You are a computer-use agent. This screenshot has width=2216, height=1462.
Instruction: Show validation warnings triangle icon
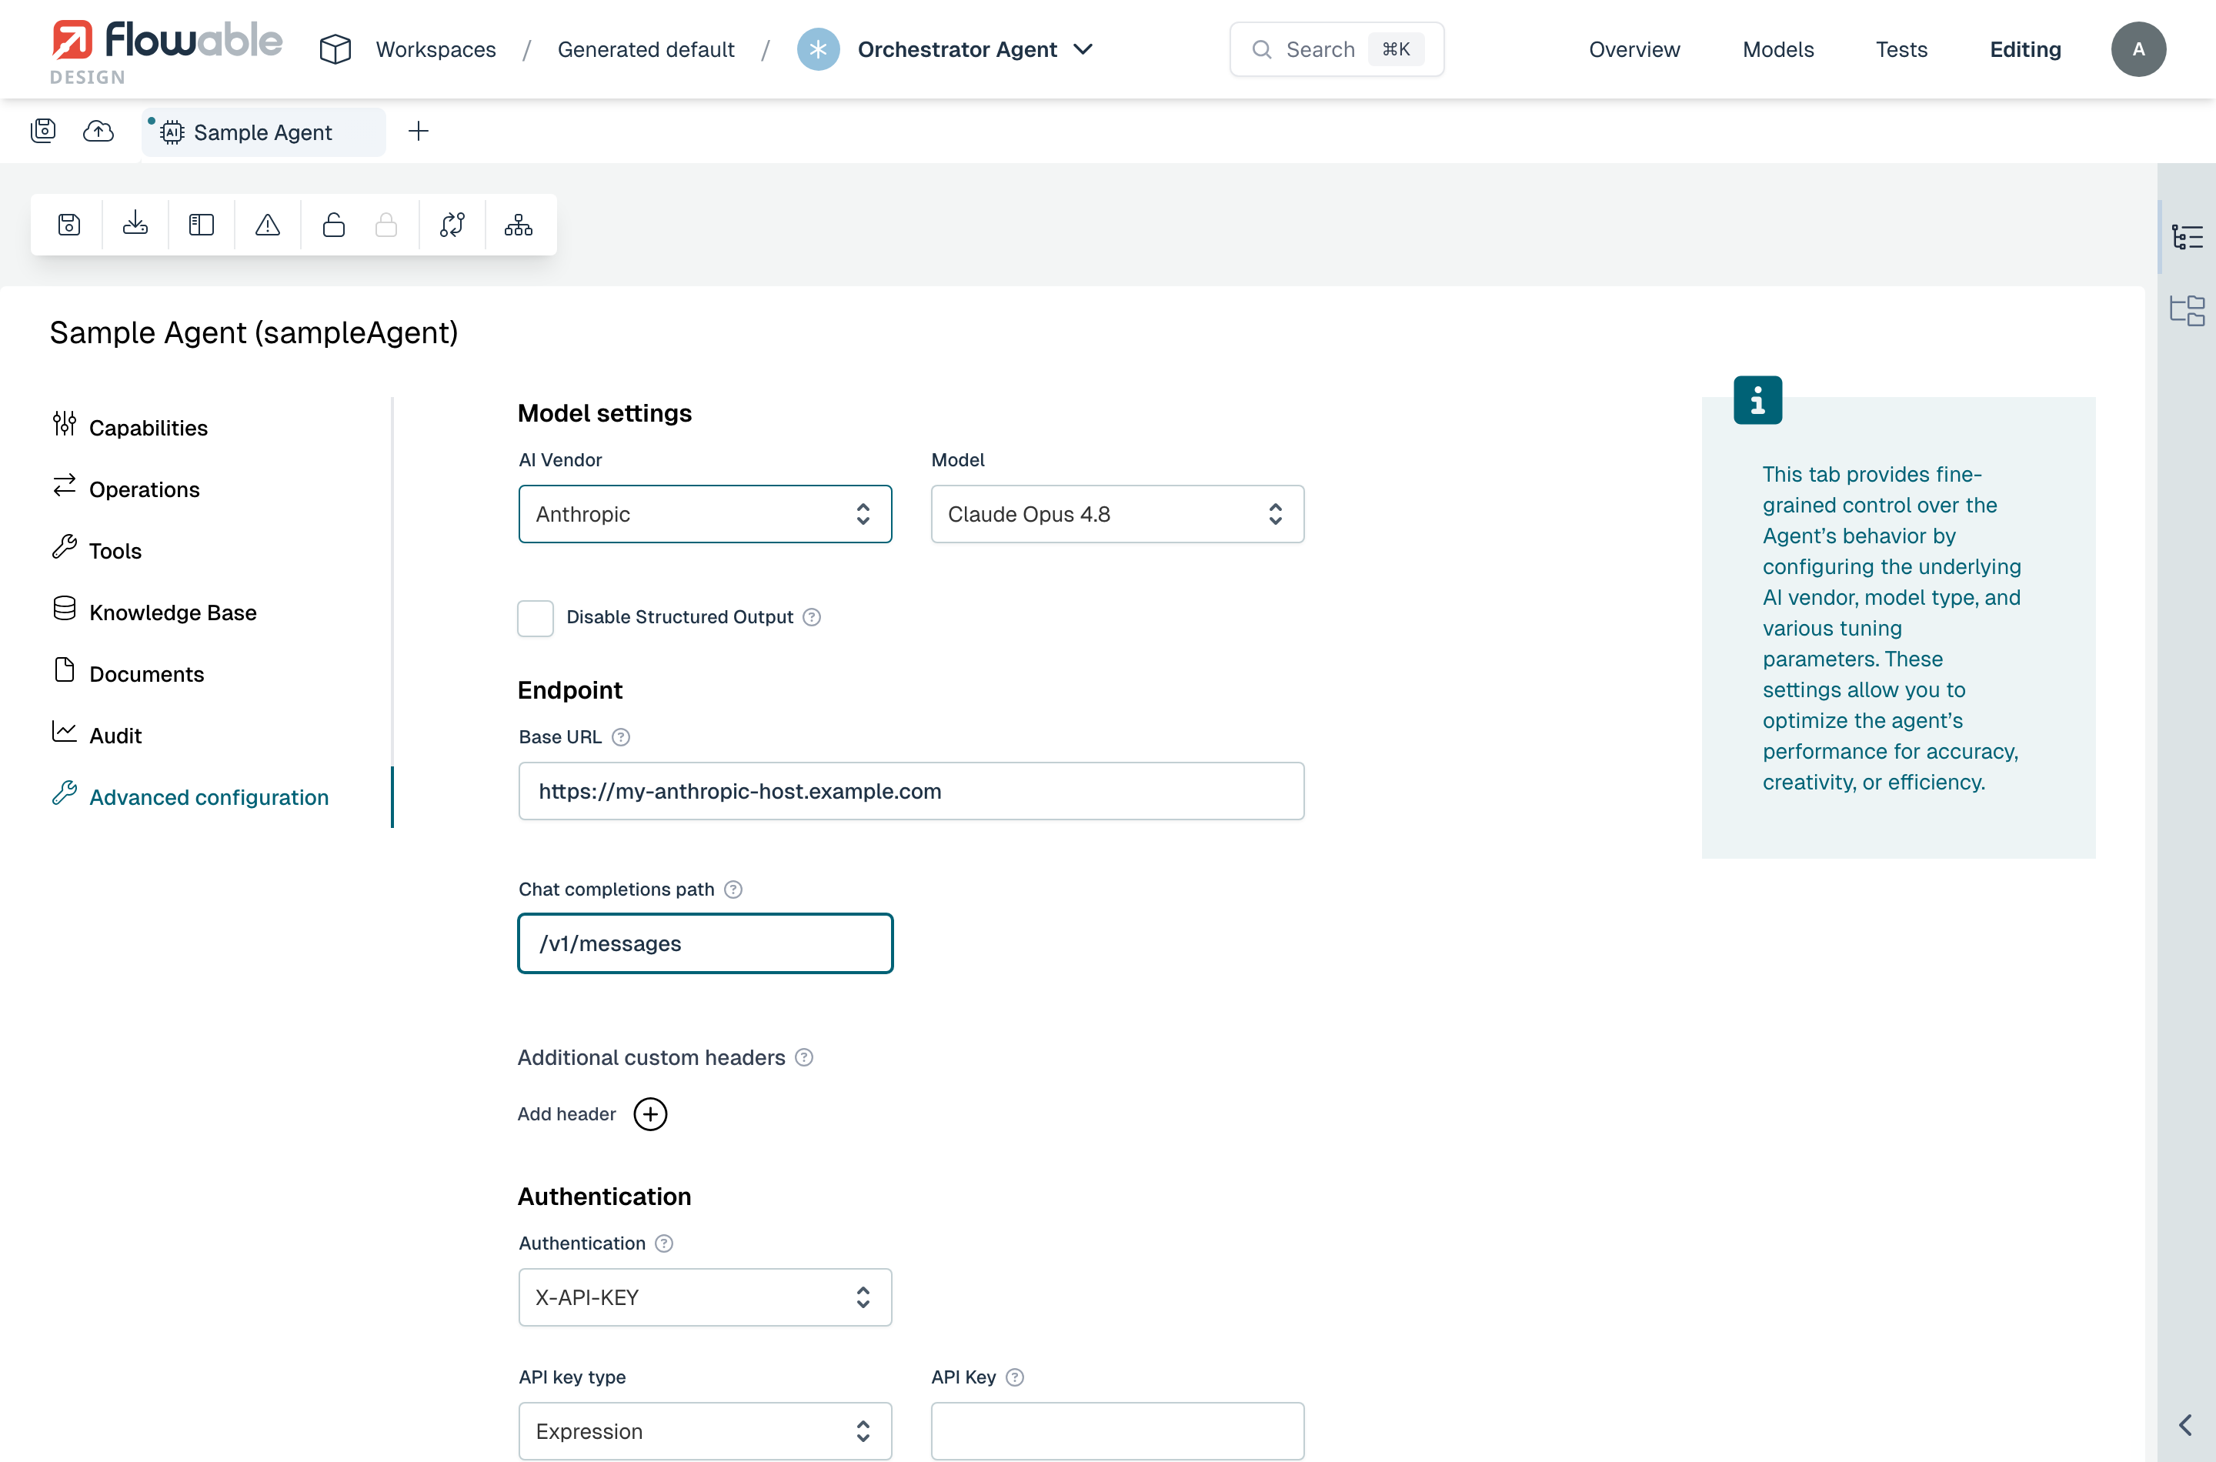coord(268,225)
